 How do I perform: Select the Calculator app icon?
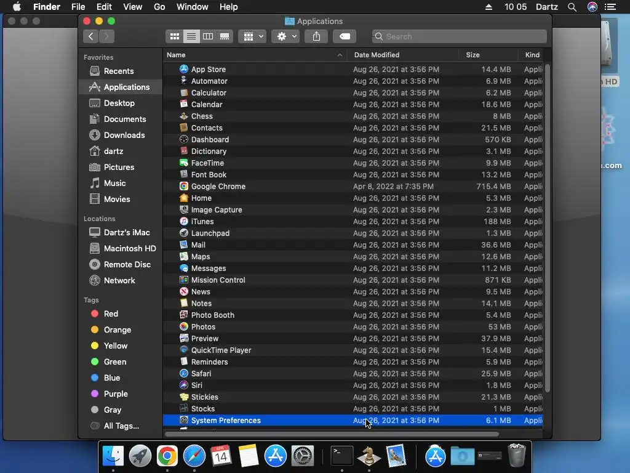[183, 92]
